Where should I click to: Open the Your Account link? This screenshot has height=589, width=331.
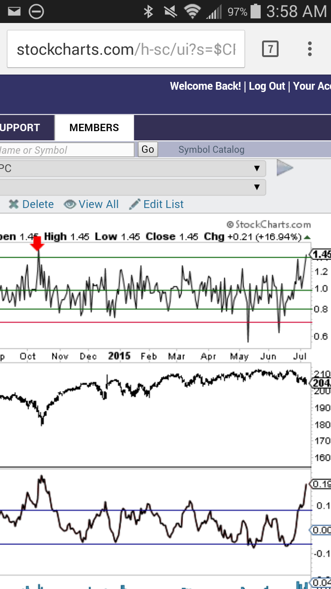coord(312,86)
